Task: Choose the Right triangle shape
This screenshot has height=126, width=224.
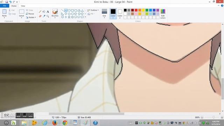Action: click(63, 14)
